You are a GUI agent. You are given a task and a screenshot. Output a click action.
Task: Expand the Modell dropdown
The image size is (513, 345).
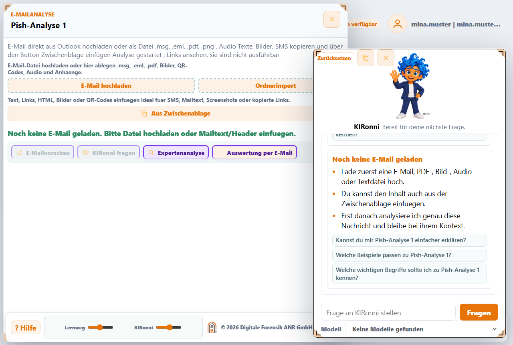(x=422, y=329)
